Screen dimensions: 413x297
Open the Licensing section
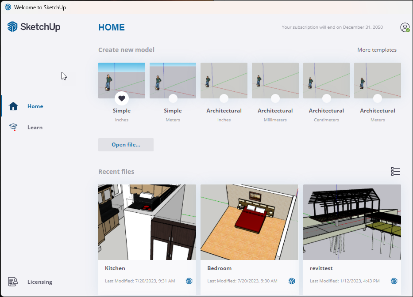coord(40,282)
